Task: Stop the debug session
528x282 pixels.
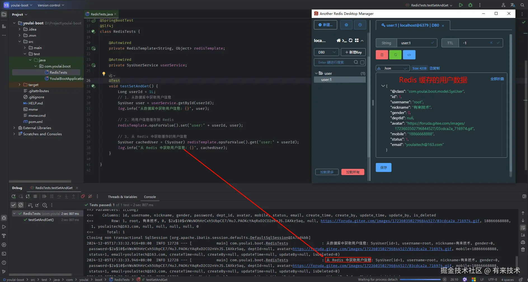Action: pos(35,197)
